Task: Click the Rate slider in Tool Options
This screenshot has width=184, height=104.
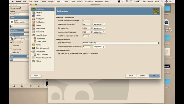Action: point(19,56)
